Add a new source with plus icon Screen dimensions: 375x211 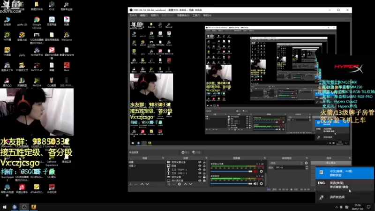(169, 184)
